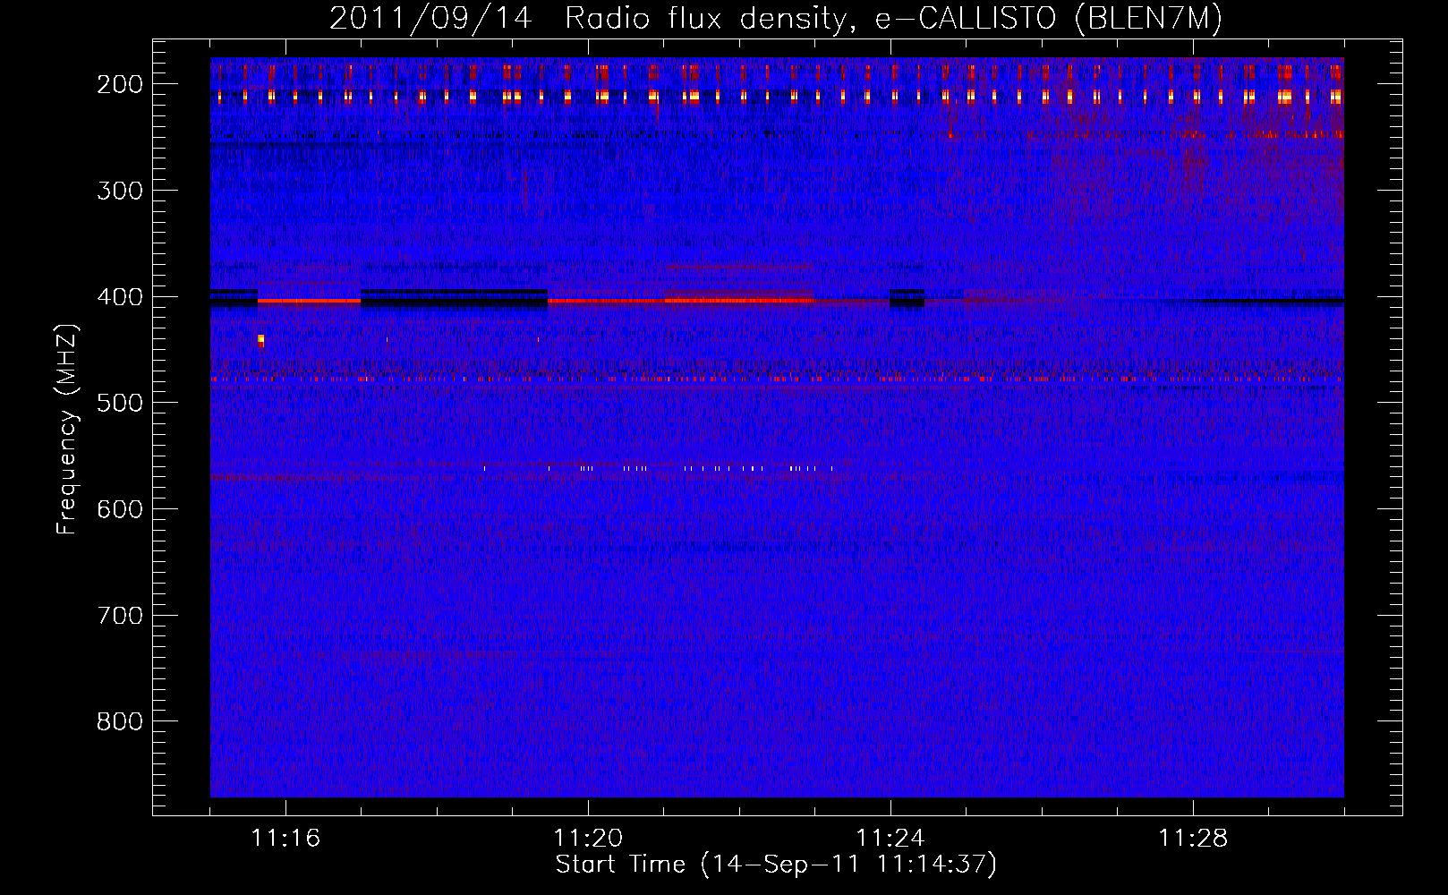The height and width of the screenshot is (895, 1448).
Task: Click the 11:24 time tick label
Action: coord(890,839)
